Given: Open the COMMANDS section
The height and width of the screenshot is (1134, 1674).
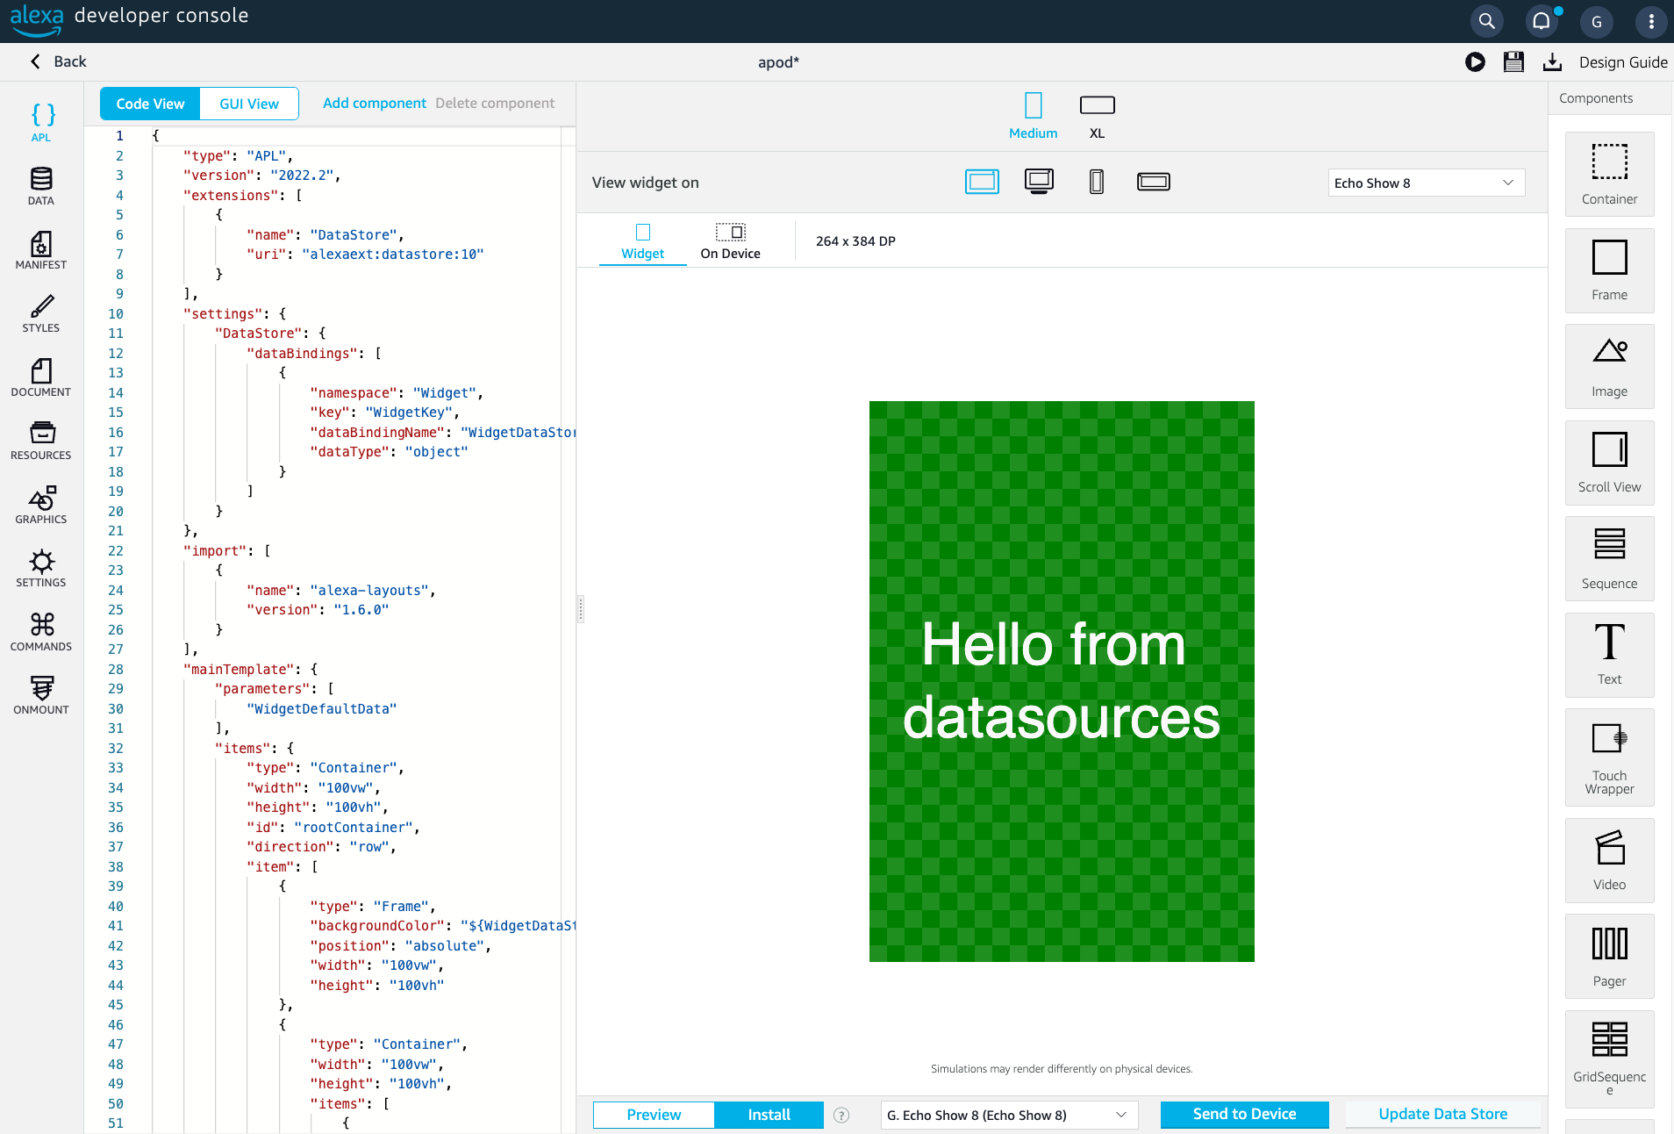Looking at the screenshot, I should pos(41,632).
